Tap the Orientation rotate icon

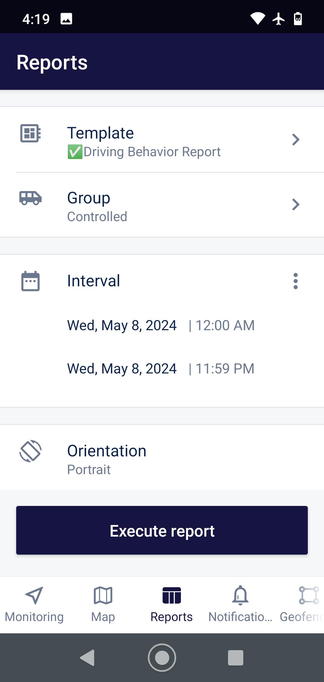(x=30, y=451)
